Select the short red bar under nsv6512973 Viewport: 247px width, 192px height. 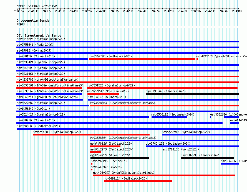coord(96,152)
